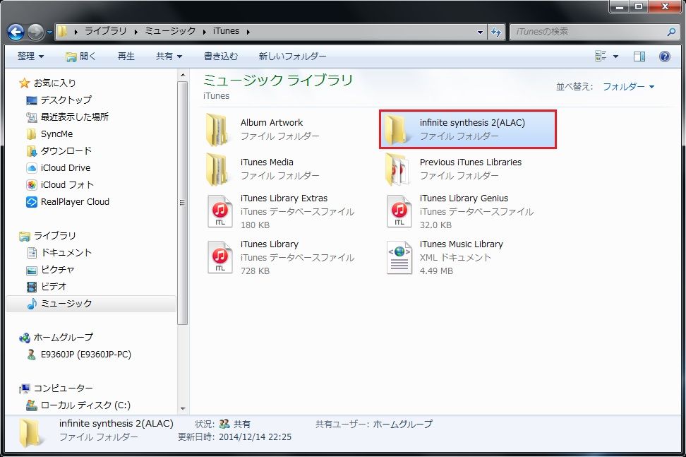Expand the arrow after iTunes breadcrumb

click(x=248, y=32)
